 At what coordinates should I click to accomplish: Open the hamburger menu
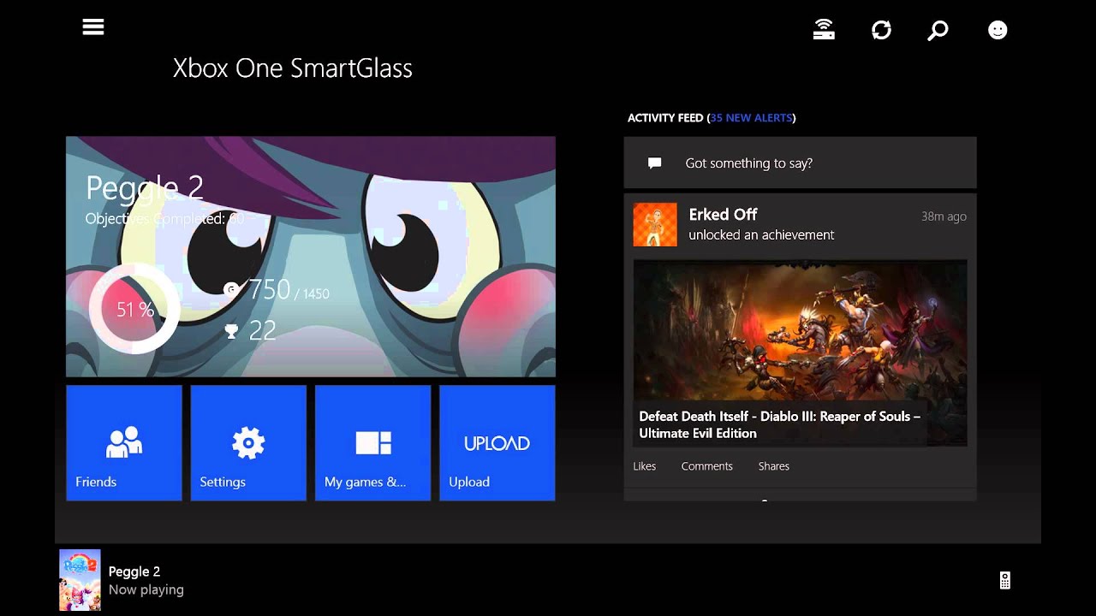tap(93, 27)
